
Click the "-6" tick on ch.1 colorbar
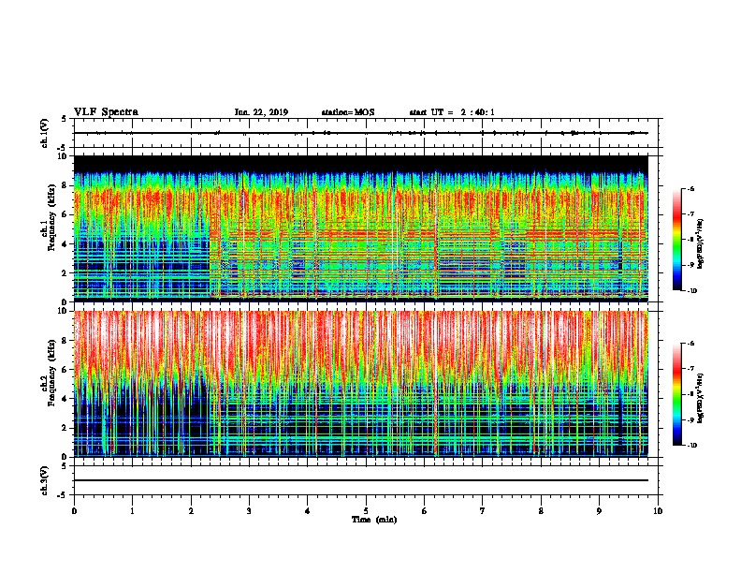point(690,189)
